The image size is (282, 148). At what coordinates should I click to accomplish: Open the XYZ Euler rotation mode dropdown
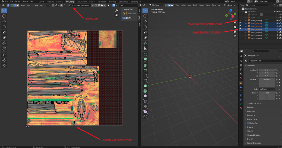(267, 89)
